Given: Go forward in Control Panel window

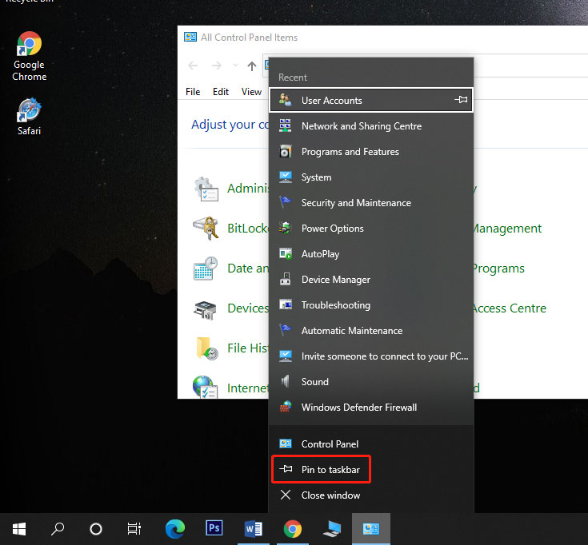Looking at the screenshot, I should (216, 66).
